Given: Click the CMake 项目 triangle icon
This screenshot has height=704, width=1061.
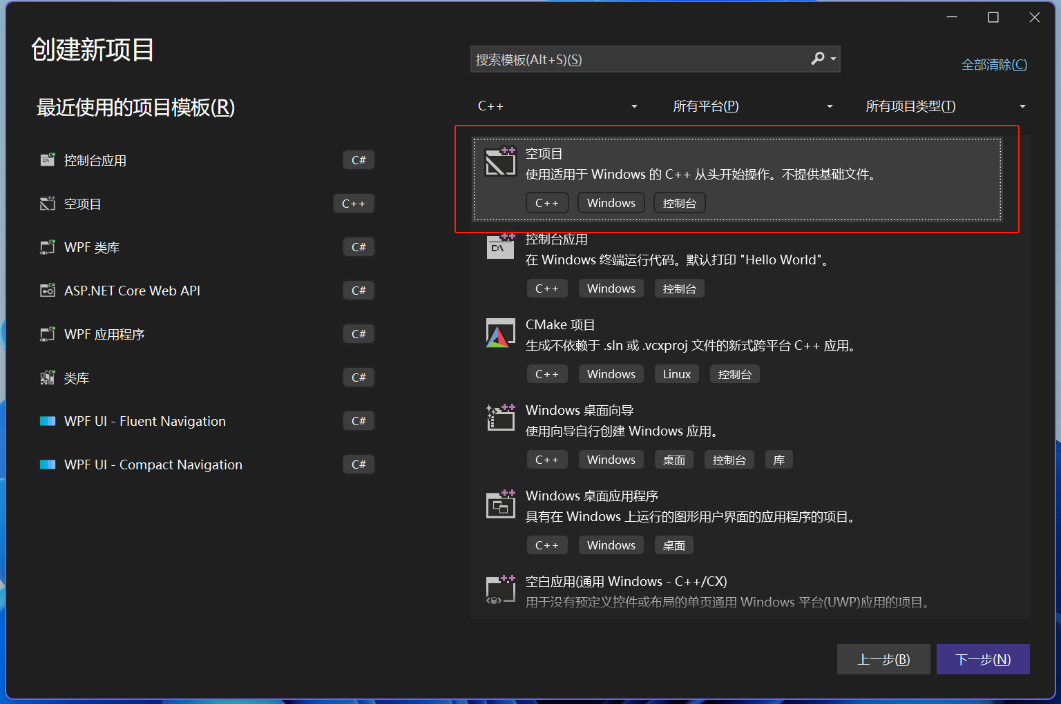Looking at the screenshot, I should [x=501, y=333].
